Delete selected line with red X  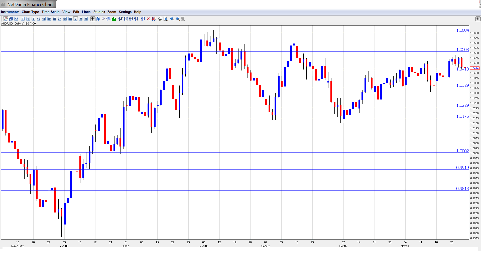148,19
